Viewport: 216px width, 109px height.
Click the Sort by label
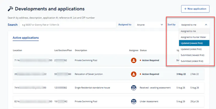click(x=171, y=25)
